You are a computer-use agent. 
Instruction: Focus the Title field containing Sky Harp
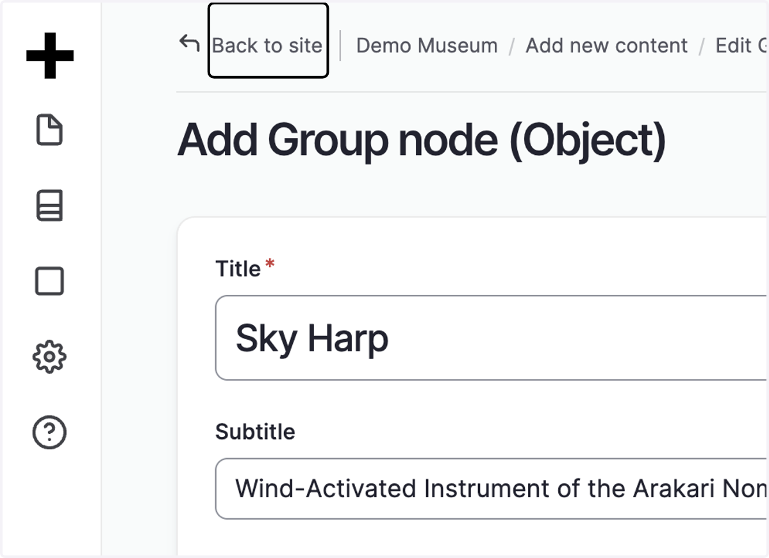[x=492, y=338]
